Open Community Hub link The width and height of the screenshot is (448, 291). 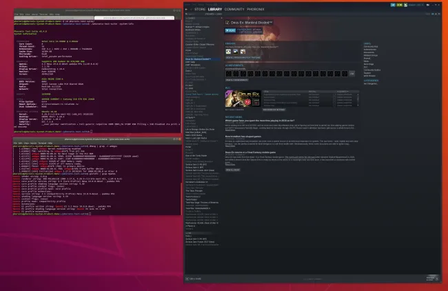[x=371, y=47]
